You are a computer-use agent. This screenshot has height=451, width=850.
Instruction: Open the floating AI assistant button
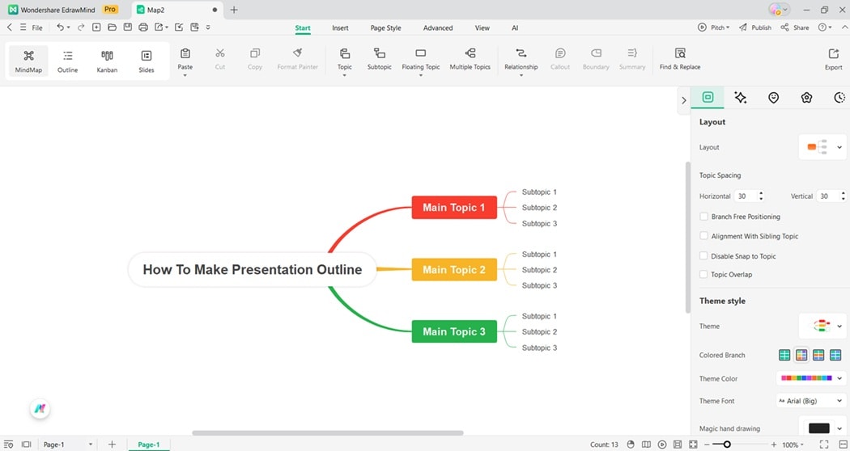click(40, 409)
